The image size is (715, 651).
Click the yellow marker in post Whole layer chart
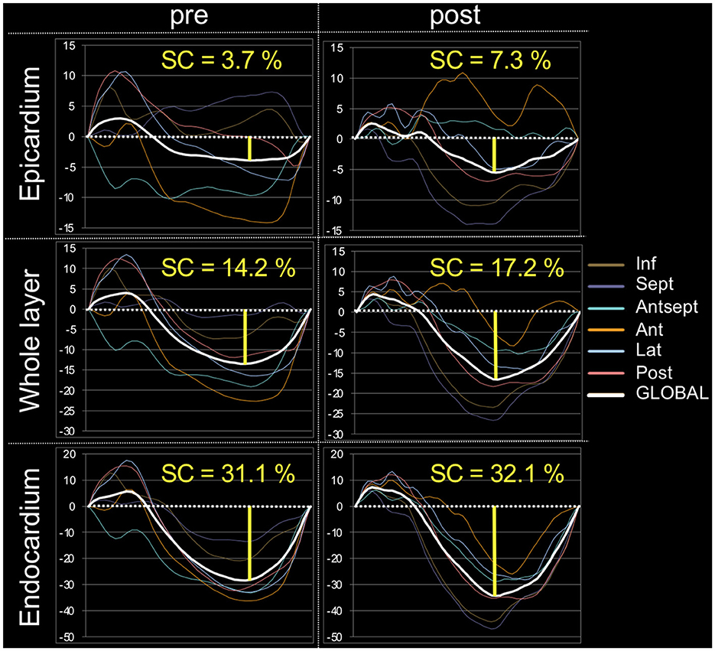point(496,345)
